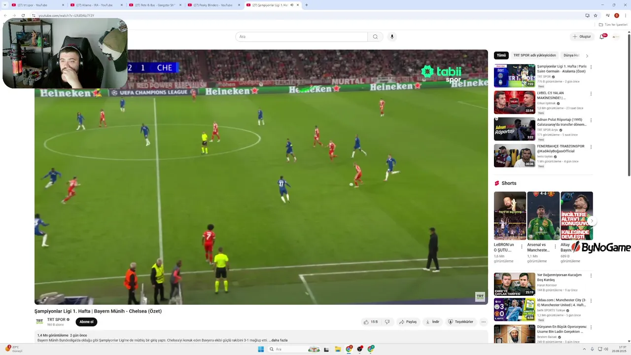The width and height of the screenshot is (631, 355).
Task: Reload the page
Action: (23, 15)
